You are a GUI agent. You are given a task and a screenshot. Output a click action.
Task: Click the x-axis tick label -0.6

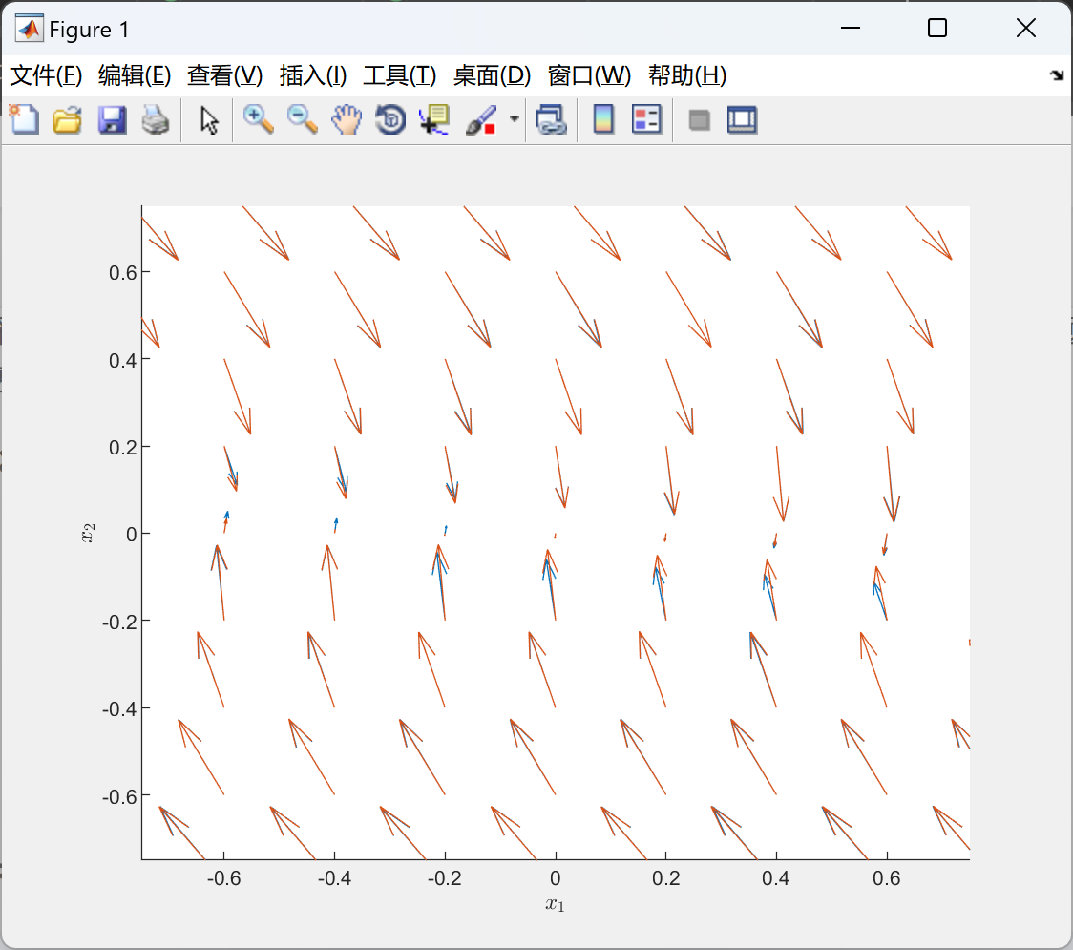223,878
